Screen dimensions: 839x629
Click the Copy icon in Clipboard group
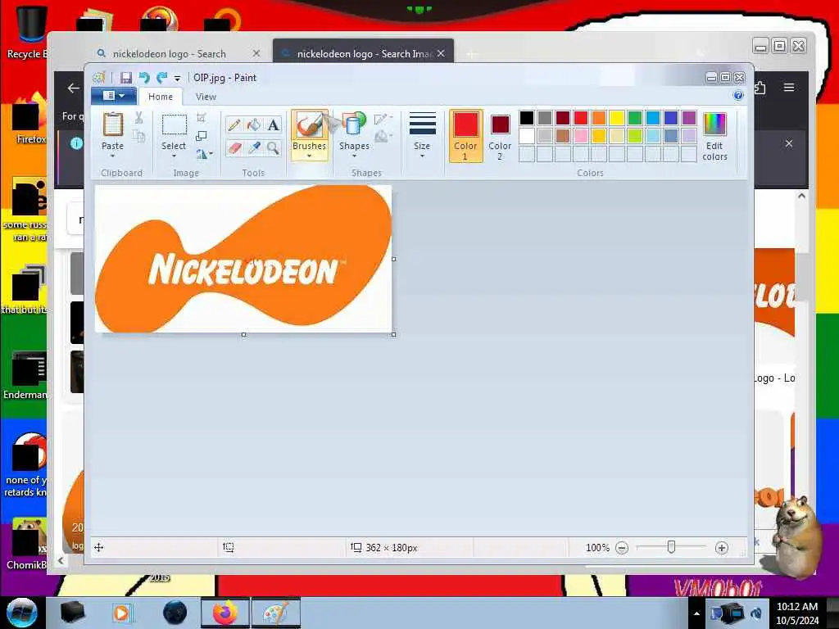(138, 136)
